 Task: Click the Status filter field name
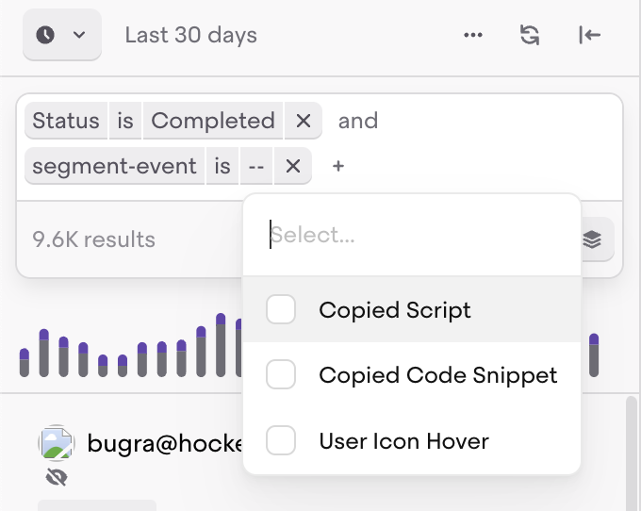66,121
